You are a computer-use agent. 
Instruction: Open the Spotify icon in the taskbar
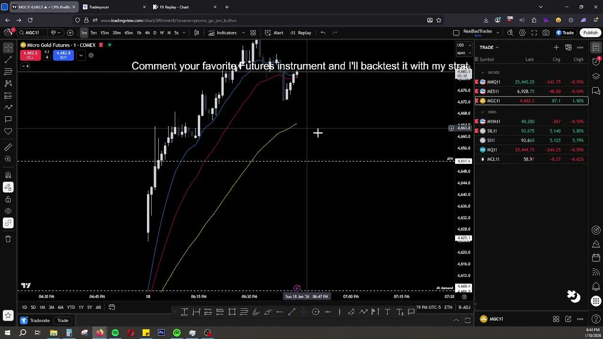coord(115,333)
